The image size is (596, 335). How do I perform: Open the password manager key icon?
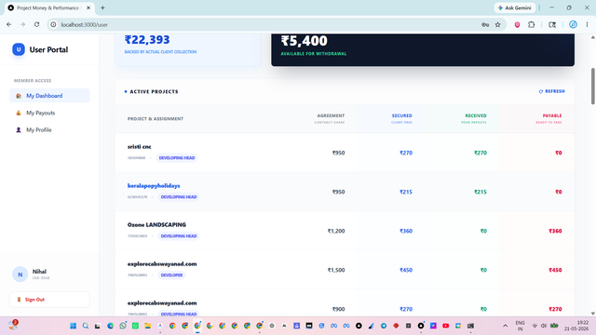point(485,25)
